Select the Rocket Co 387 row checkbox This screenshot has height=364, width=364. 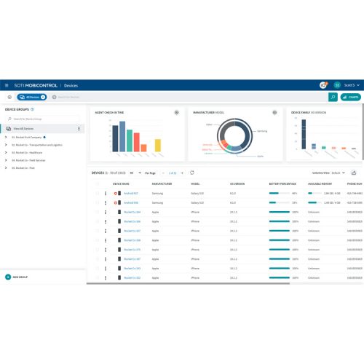(x=98, y=259)
